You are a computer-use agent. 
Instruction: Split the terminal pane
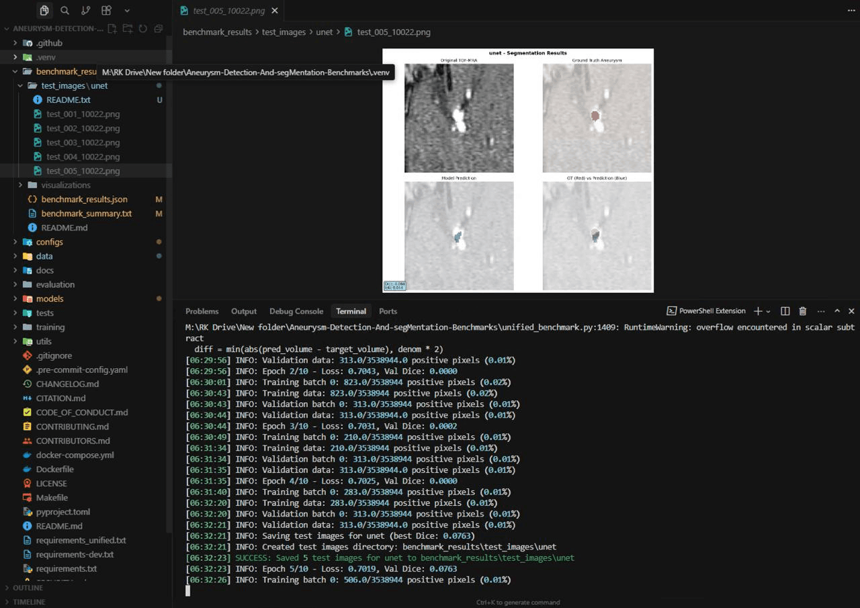click(785, 311)
